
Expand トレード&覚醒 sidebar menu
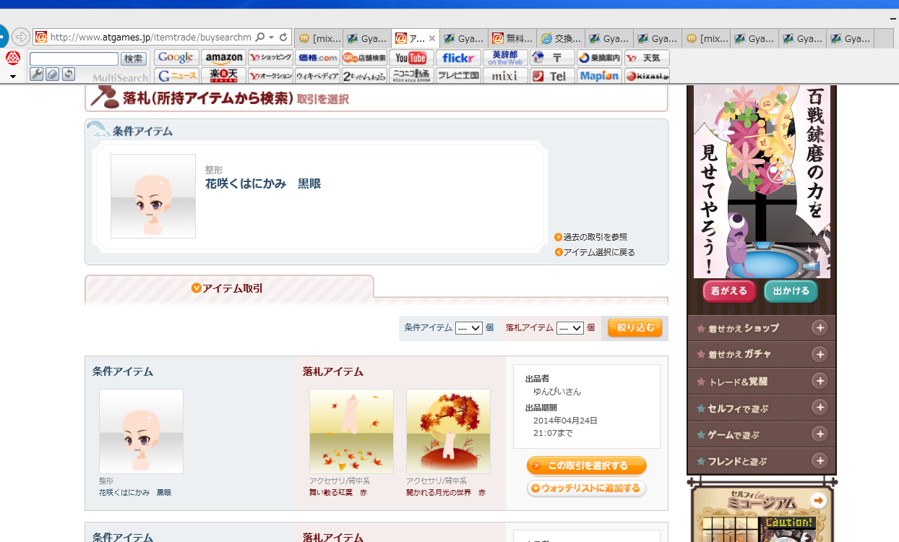point(820,381)
